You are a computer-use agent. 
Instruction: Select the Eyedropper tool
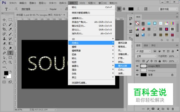coord(10,29)
